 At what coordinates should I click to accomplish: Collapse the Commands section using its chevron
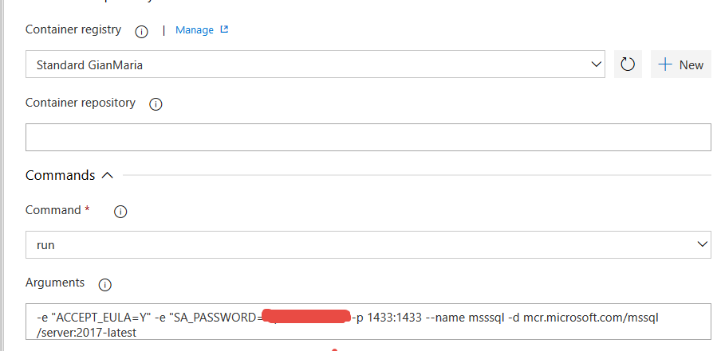(x=107, y=175)
